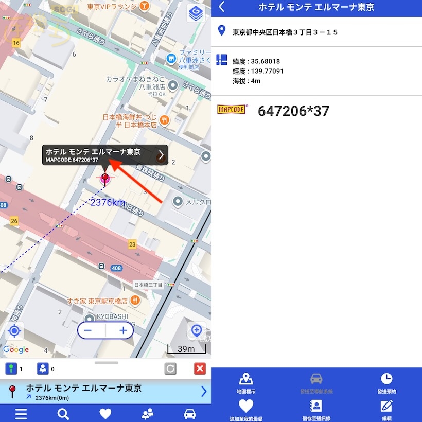
Task: Tap the exit 23 yellow marker
Action: tap(132, 244)
